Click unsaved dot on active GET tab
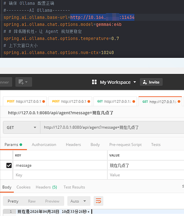184x216 pixels. tap(179, 102)
